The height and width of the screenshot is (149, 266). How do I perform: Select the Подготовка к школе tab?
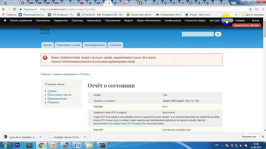[68, 45]
